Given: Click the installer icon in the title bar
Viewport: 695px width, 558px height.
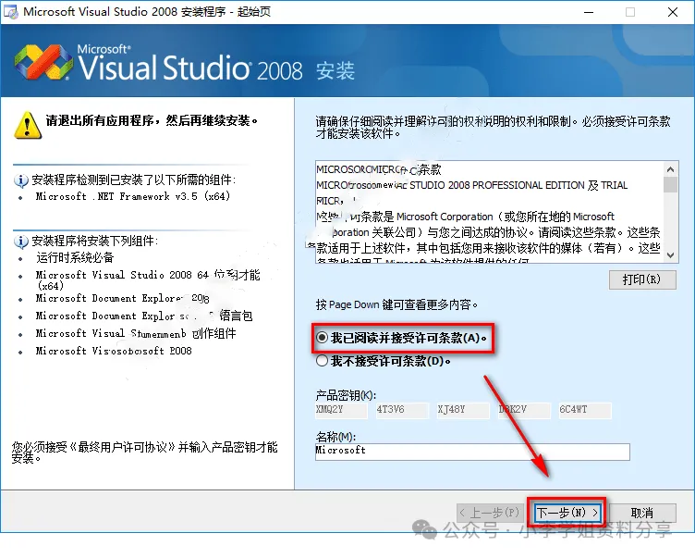Looking at the screenshot, I should tap(11, 11).
